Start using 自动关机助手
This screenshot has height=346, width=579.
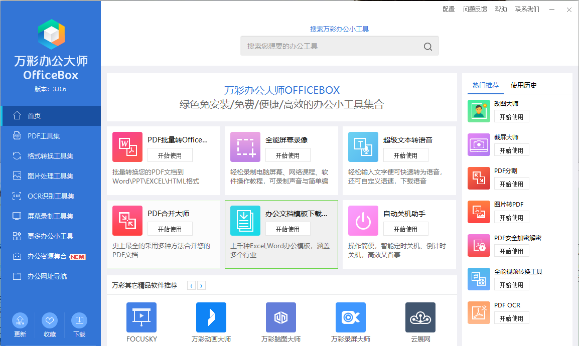pyautogui.click(x=405, y=229)
